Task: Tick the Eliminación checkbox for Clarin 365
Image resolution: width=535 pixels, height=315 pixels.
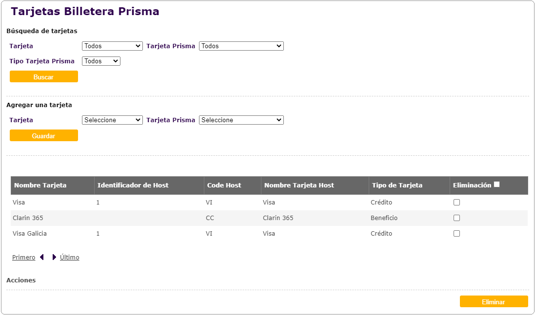Action: pyautogui.click(x=456, y=218)
